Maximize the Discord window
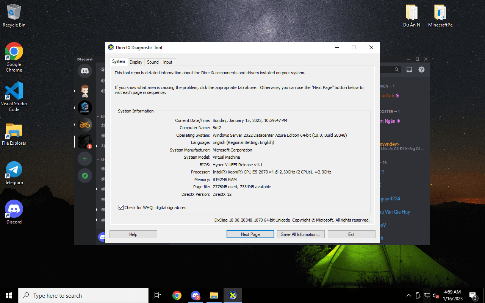This screenshot has width=485, height=303. pos(417,59)
